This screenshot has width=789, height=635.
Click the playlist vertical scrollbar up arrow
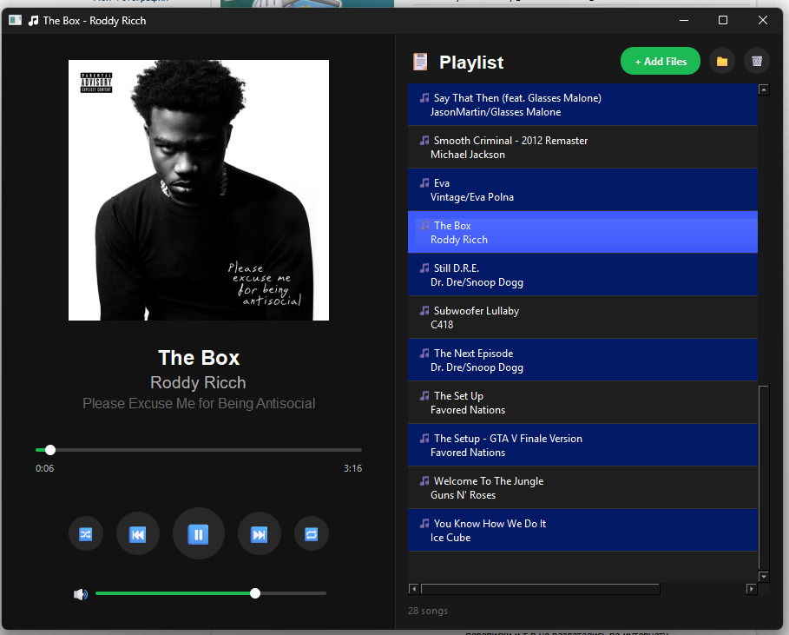(763, 89)
